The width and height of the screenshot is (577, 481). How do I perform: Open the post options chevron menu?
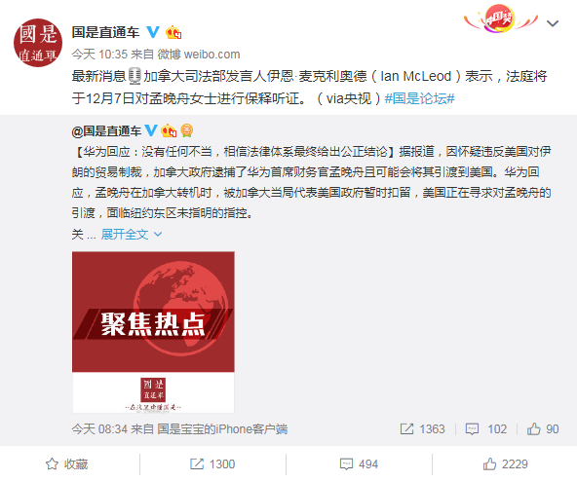click(x=553, y=23)
